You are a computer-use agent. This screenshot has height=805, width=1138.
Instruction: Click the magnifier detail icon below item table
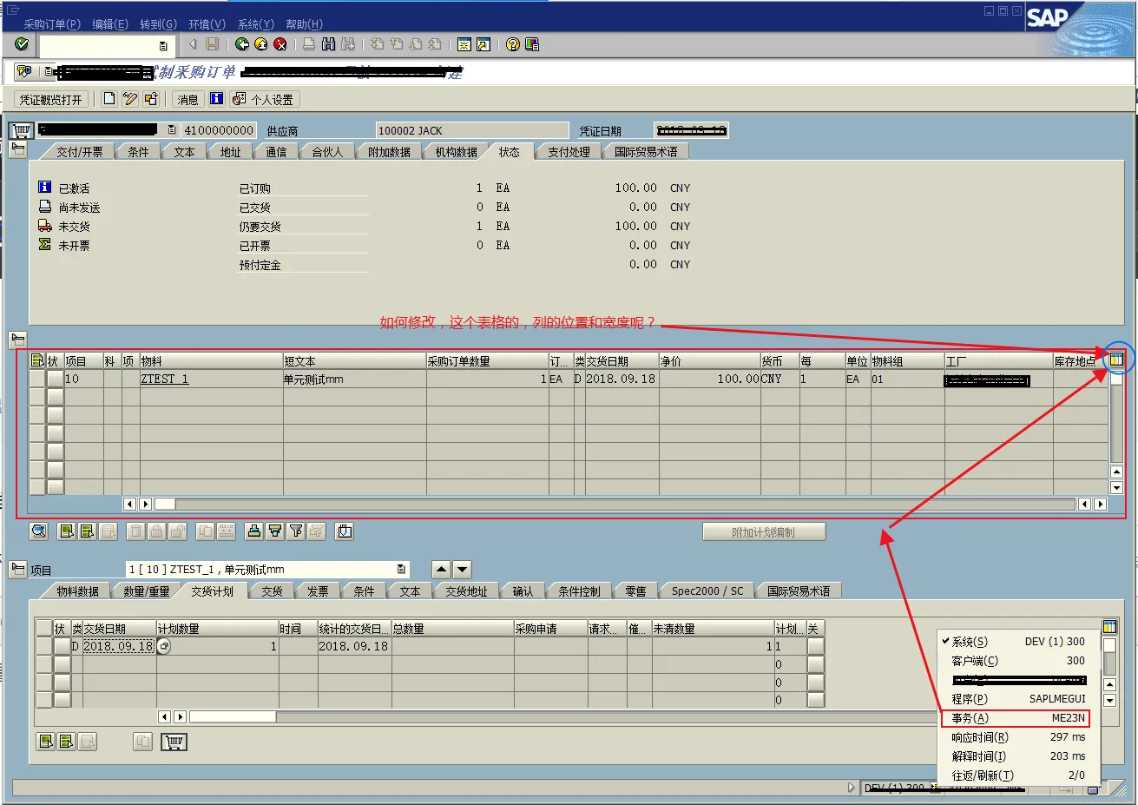(x=38, y=531)
